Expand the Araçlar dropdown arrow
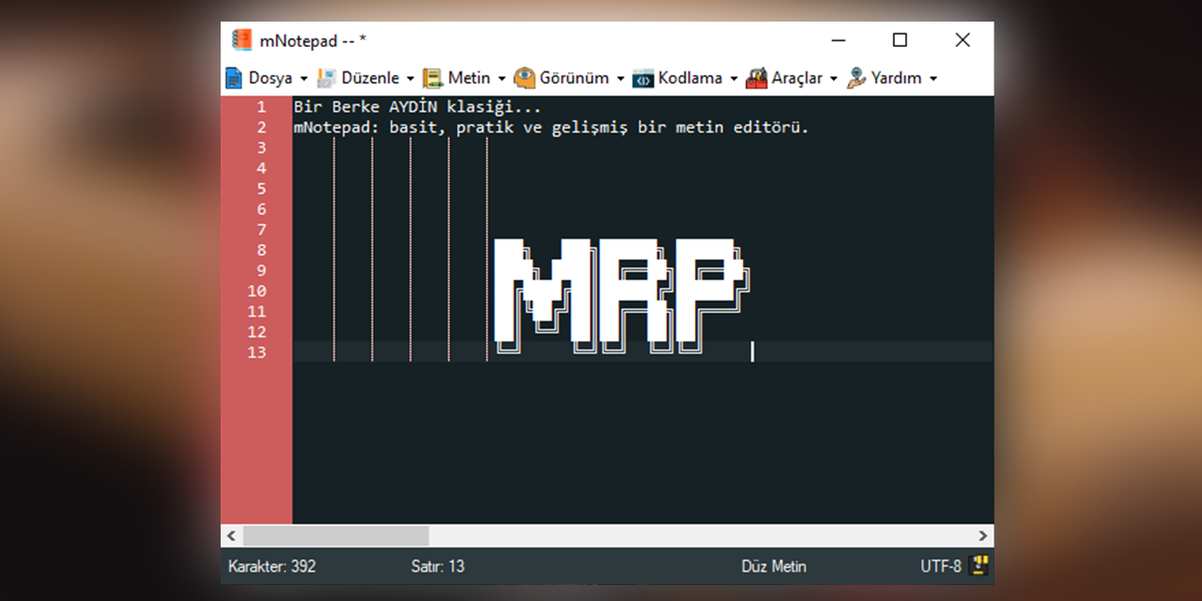This screenshot has height=601, width=1202. pos(834,79)
